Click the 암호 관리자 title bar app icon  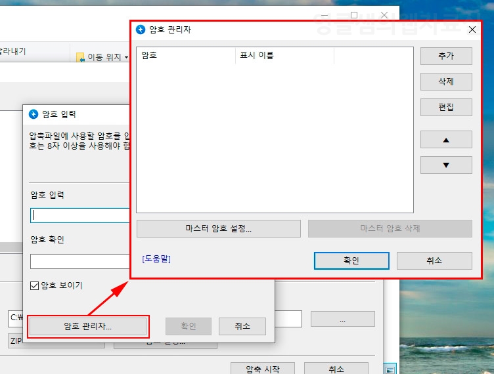pos(141,30)
